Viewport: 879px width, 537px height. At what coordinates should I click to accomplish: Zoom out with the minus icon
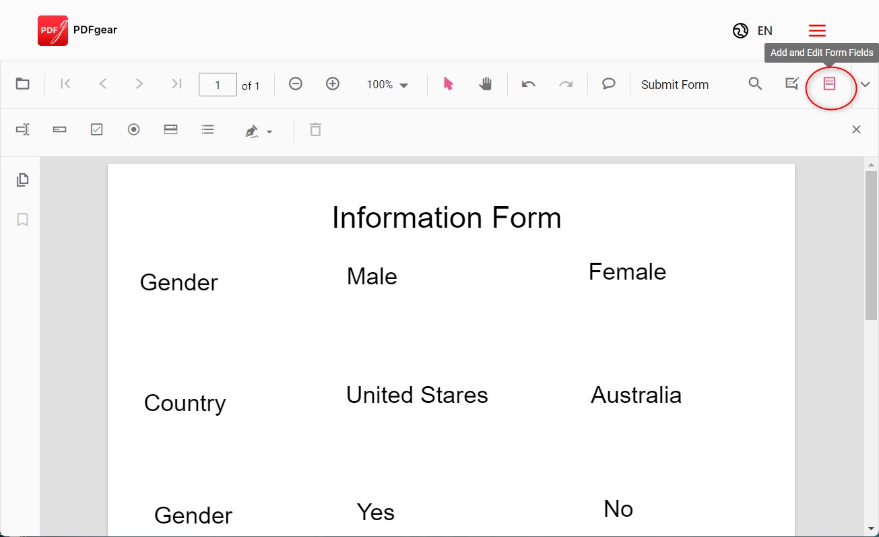(x=295, y=84)
